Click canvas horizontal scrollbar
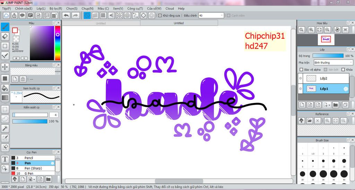 pyautogui.click(x=179, y=181)
